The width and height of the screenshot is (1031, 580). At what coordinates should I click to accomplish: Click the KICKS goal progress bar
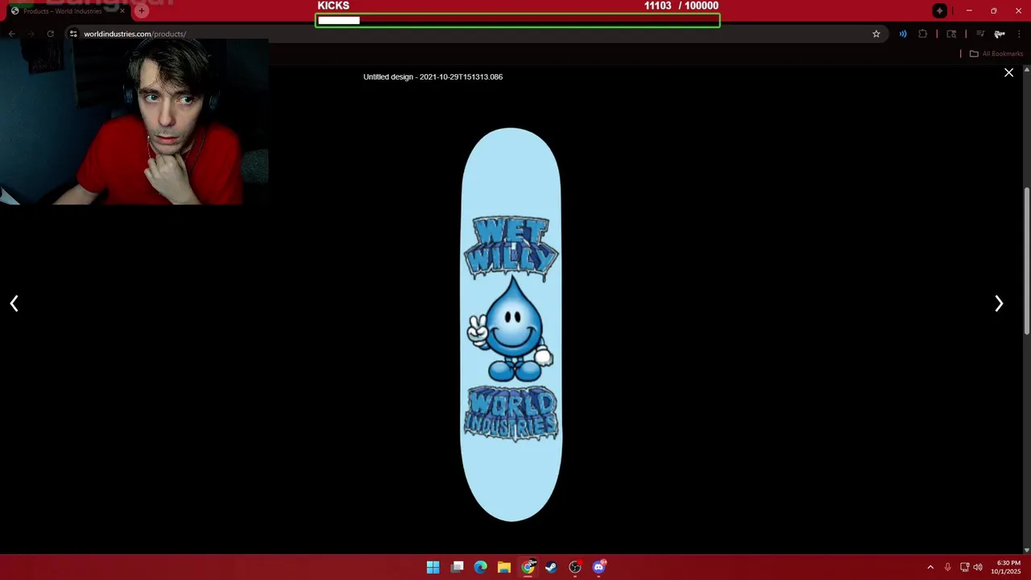(517, 20)
